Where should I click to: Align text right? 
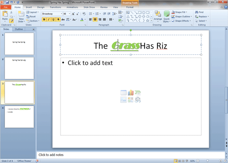point(100,19)
